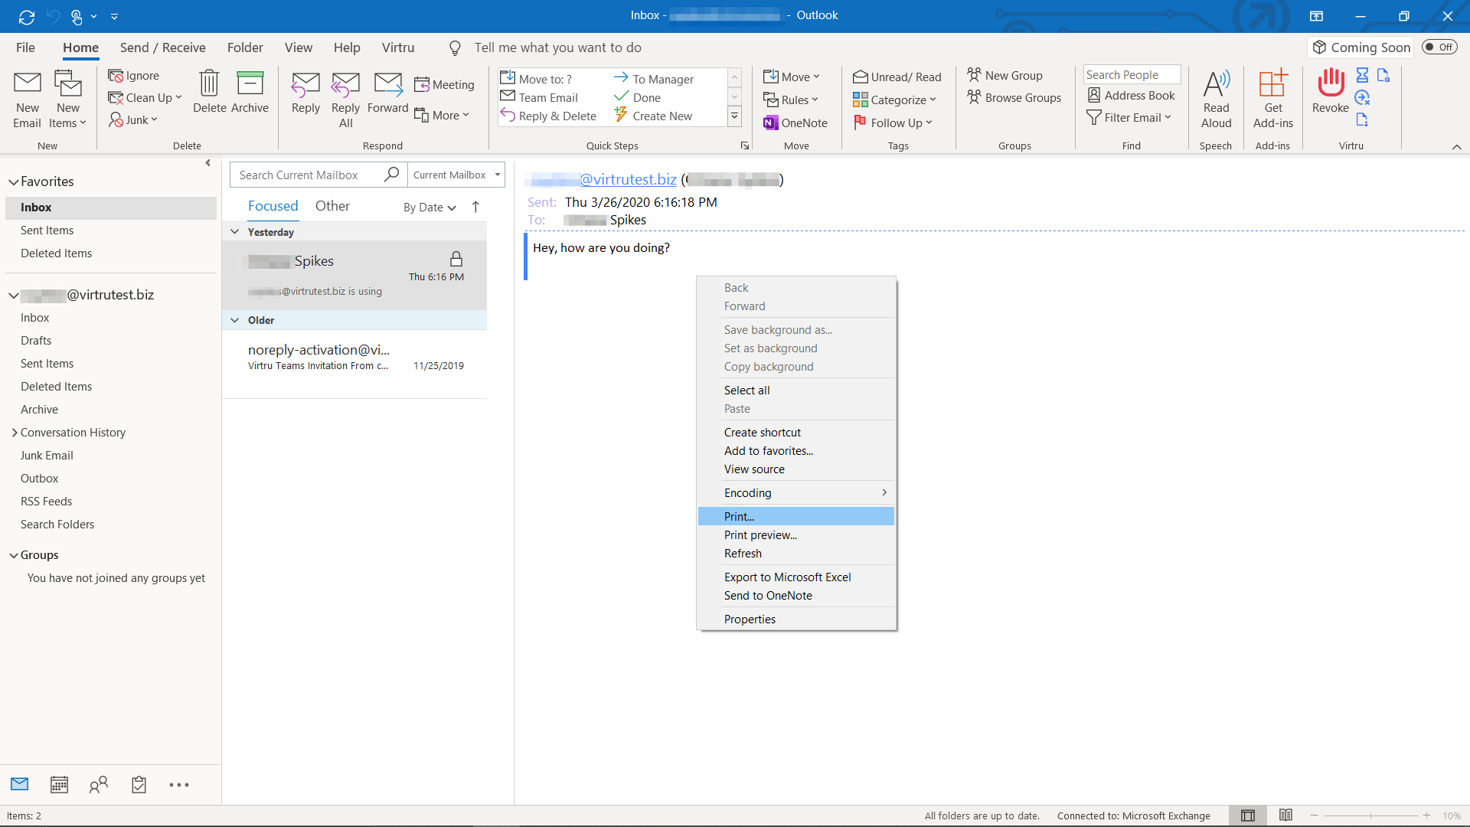Open the Follow Up dropdown

(893, 123)
